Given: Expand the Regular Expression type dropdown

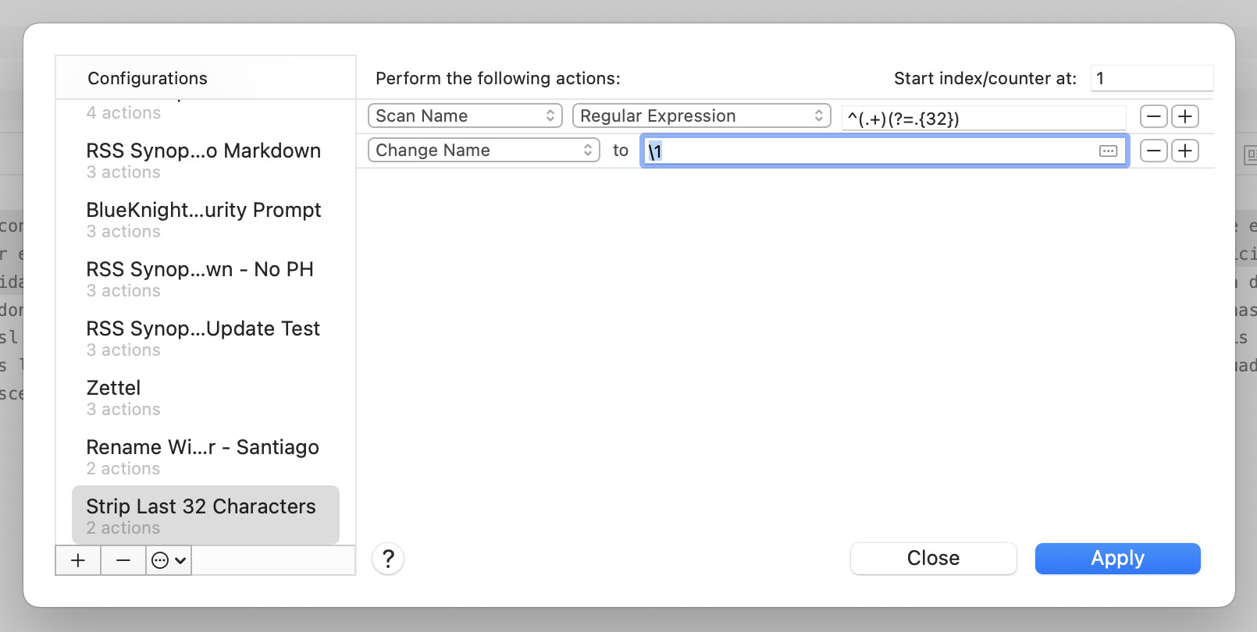Looking at the screenshot, I should [x=701, y=116].
